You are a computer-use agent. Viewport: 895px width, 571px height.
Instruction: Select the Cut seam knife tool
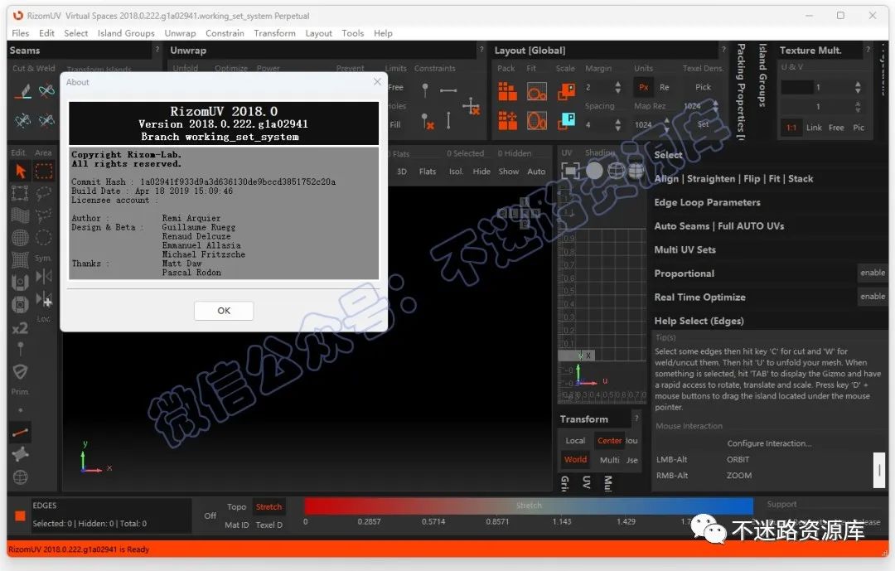tap(23, 91)
